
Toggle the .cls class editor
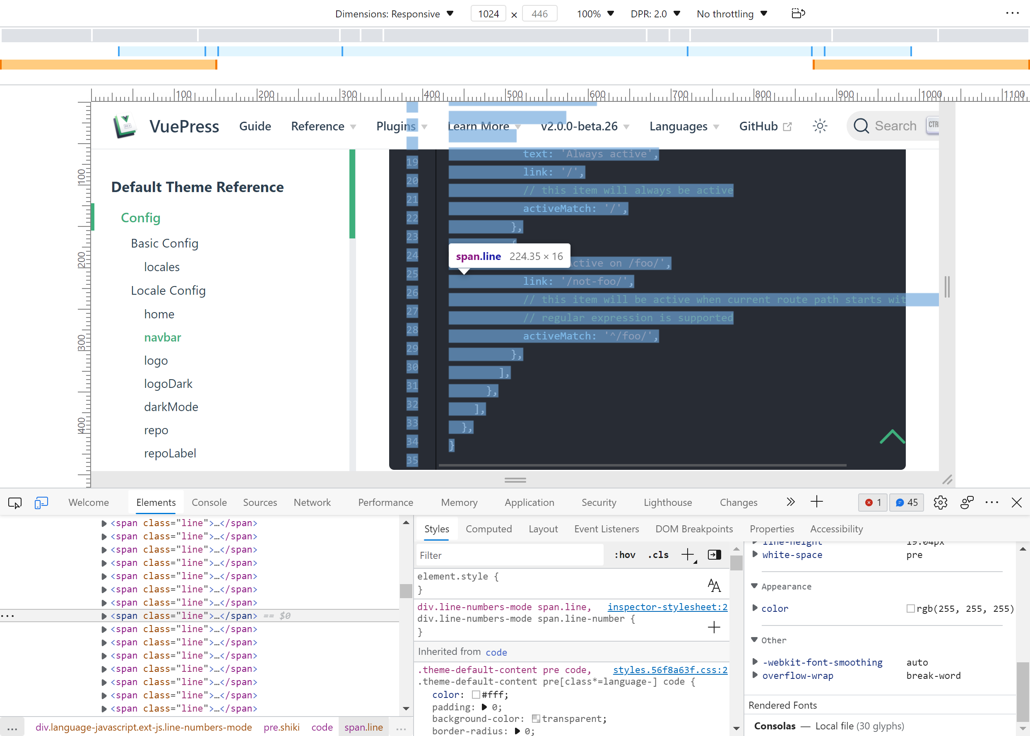[x=658, y=555]
